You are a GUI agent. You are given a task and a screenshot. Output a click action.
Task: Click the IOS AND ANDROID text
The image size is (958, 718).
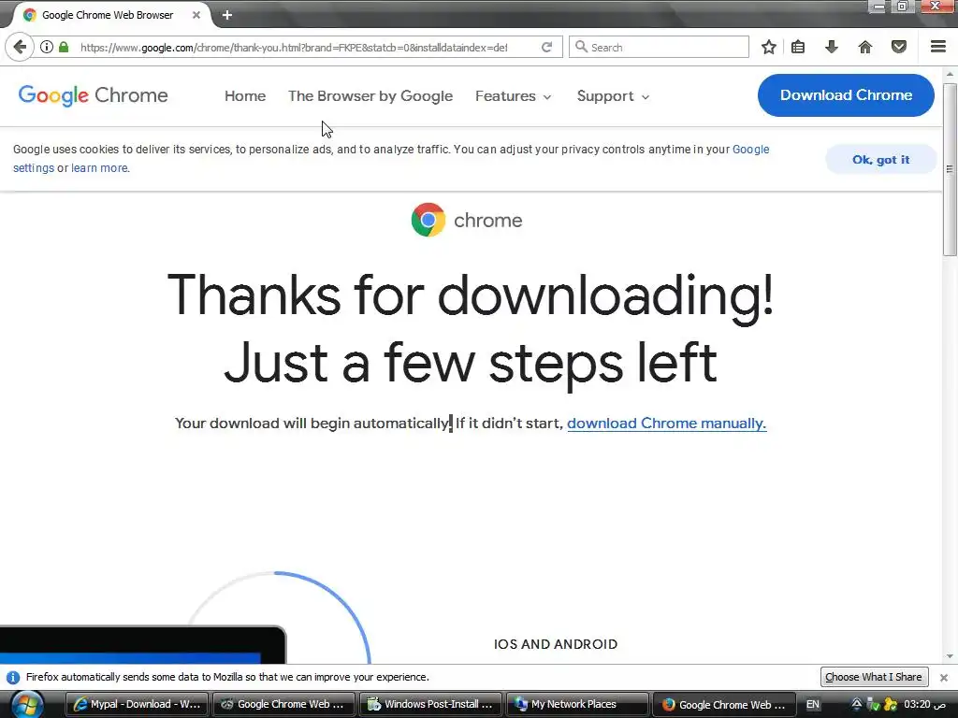(556, 644)
